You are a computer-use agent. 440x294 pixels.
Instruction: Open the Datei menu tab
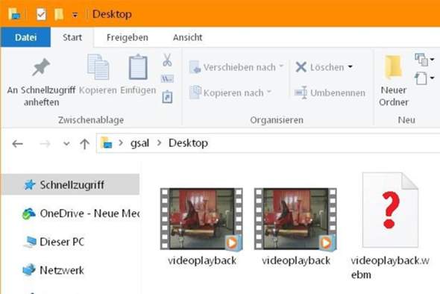click(25, 37)
